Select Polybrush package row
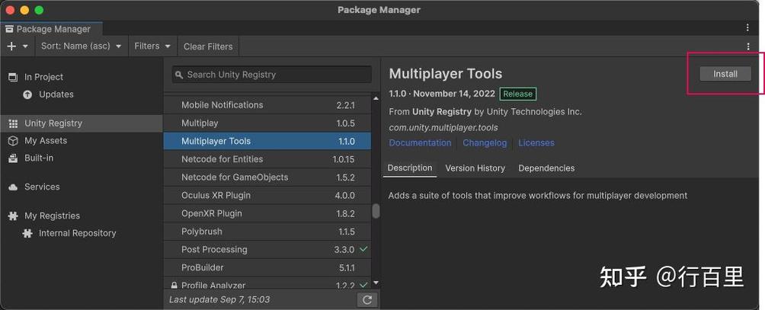Screen dimensions: 765x310 pyautogui.click(x=267, y=232)
